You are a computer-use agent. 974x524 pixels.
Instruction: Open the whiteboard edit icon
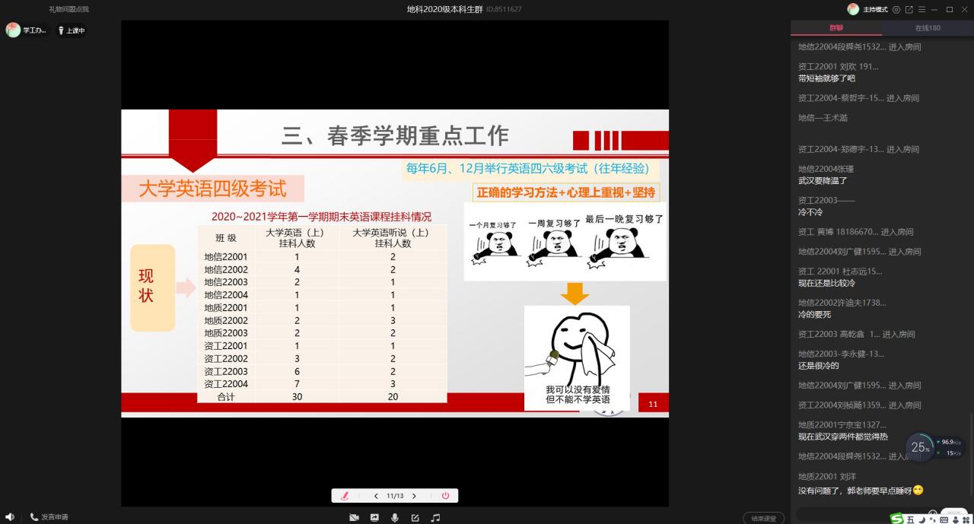coord(415,518)
